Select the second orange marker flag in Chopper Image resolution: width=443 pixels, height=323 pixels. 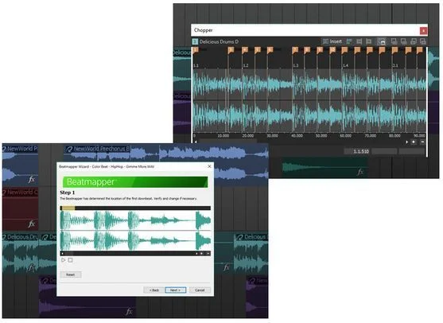(x=231, y=50)
